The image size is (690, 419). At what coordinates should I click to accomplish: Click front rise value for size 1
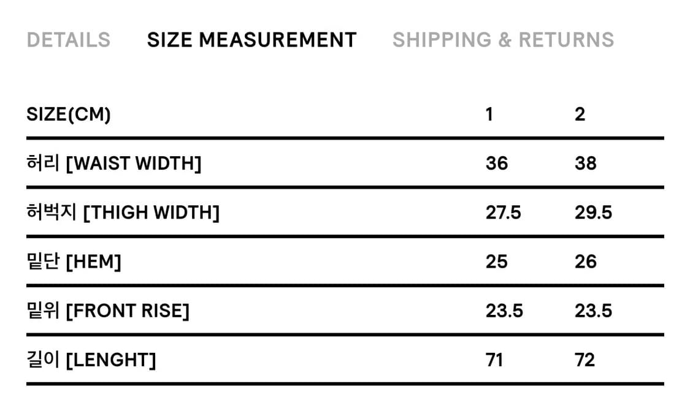point(504,311)
